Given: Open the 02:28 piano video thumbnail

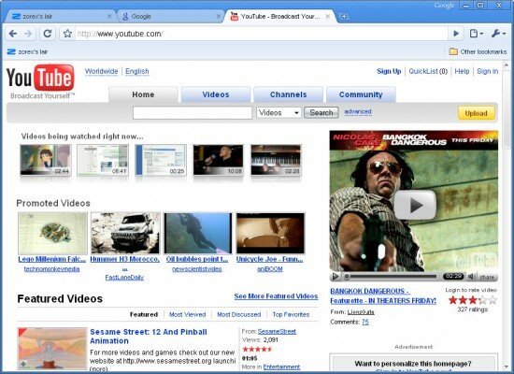Looking at the screenshot, I should tap(276, 160).
